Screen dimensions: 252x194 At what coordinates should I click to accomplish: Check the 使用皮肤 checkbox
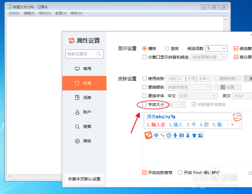[145, 79]
